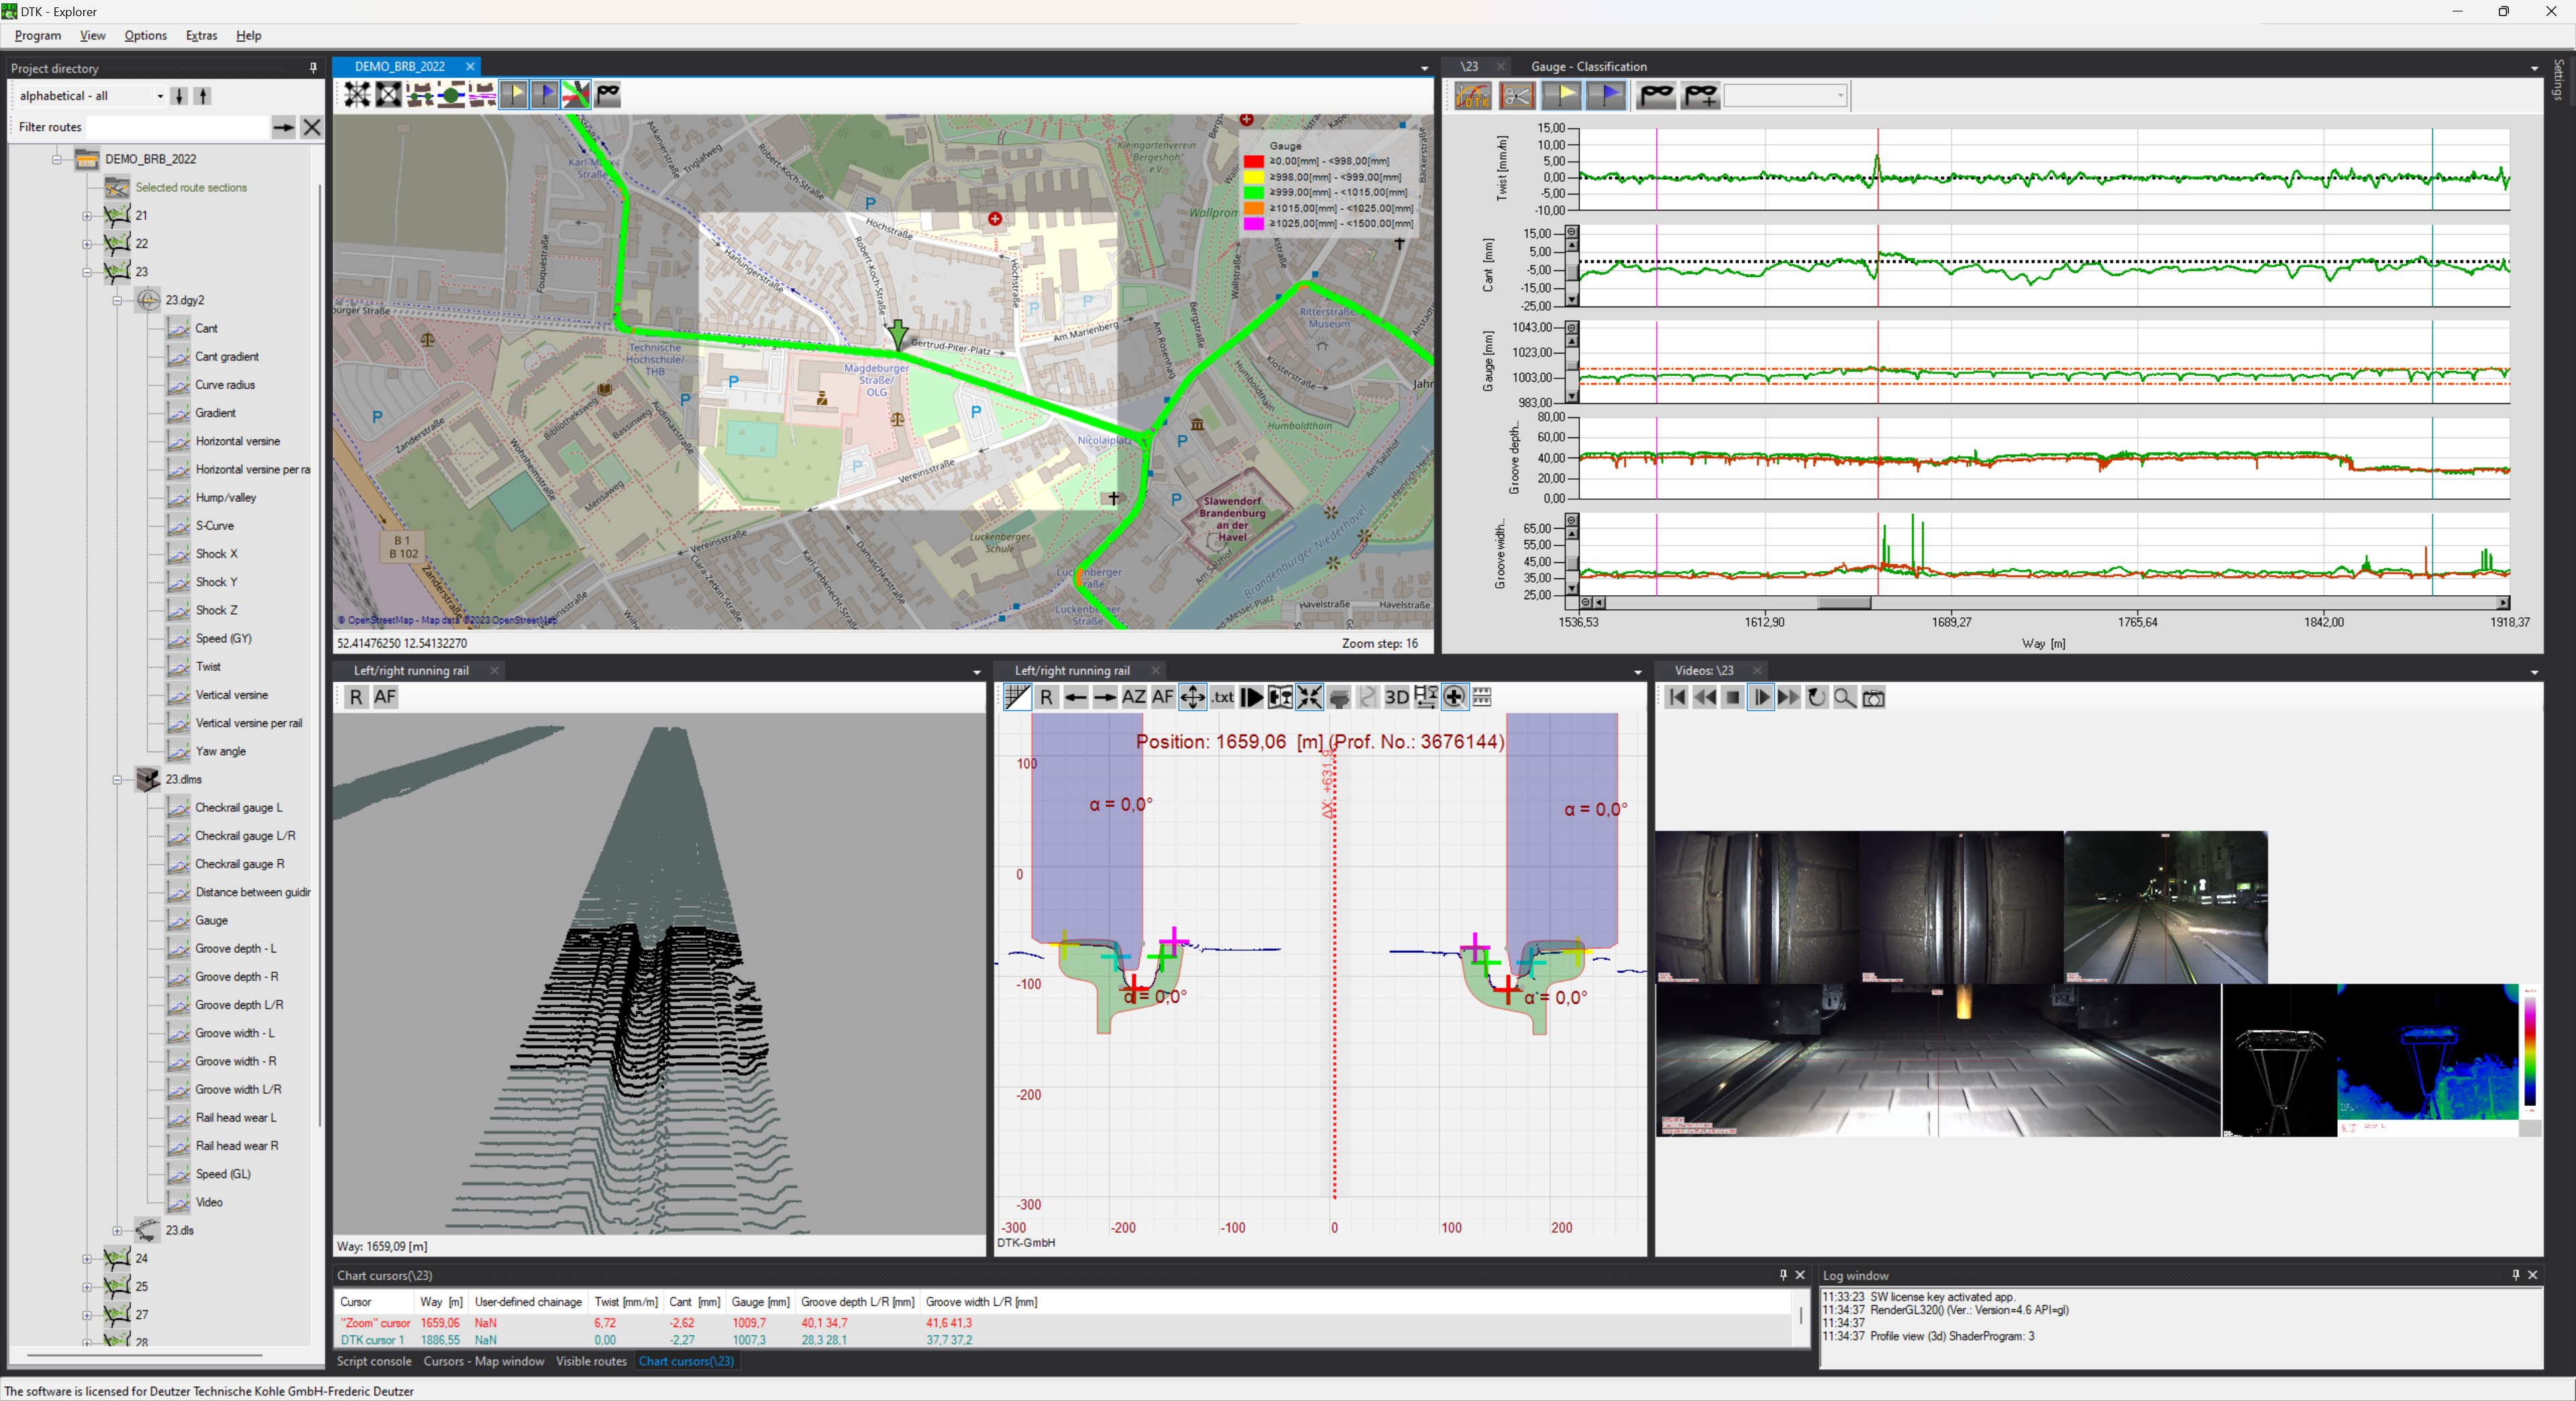2576x1401 pixels.
Task: Collapse the 23.dlms tree node
Action: (117, 780)
